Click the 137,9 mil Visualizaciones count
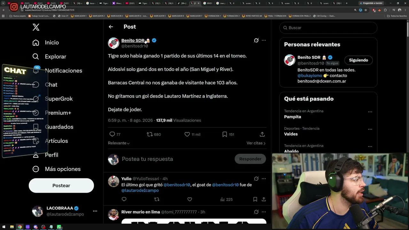The width and height of the screenshot is (409, 230). pyautogui.click(x=179, y=120)
